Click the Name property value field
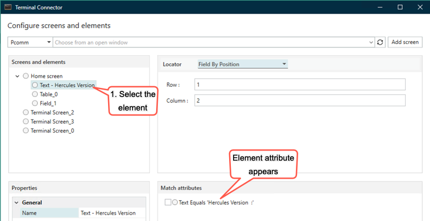Viewport: 430px width, 221px height. 112,213
